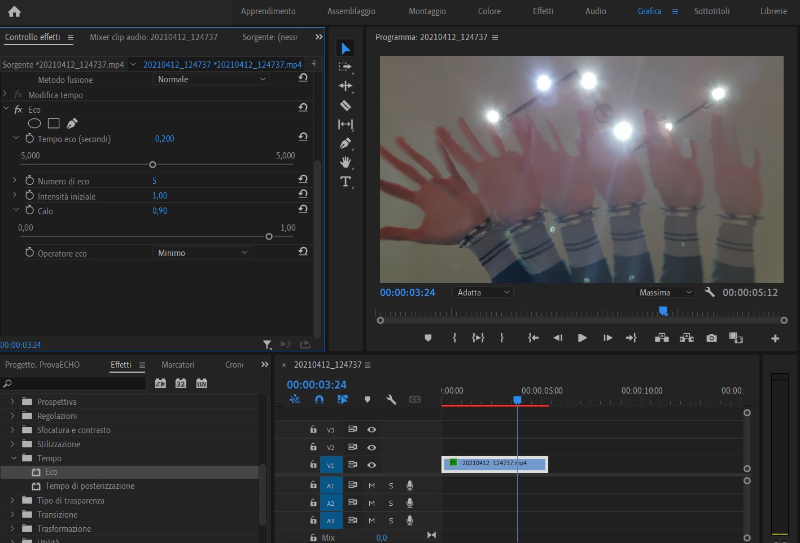
Task: Add a marker in program monitor
Action: pos(428,338)
